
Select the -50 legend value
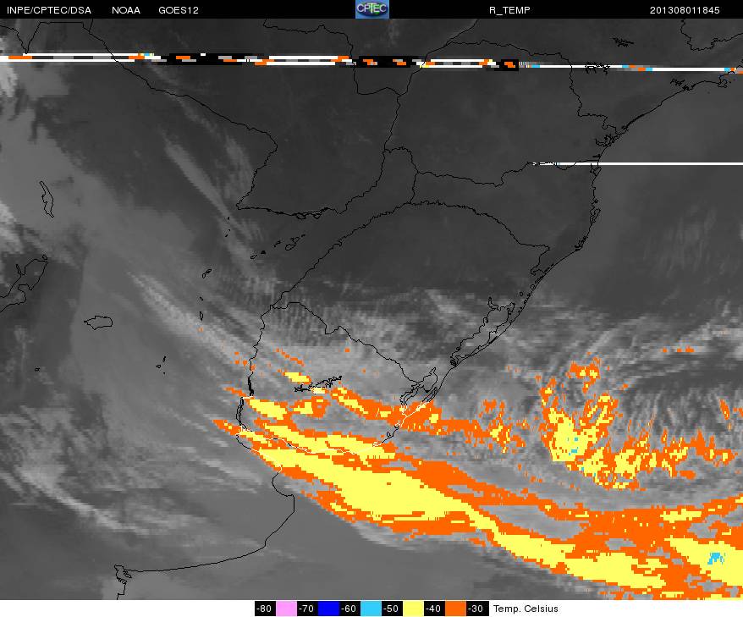392,609
